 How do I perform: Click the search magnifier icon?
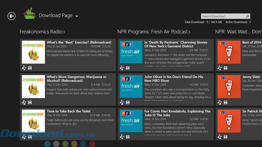tap(247, 16)
